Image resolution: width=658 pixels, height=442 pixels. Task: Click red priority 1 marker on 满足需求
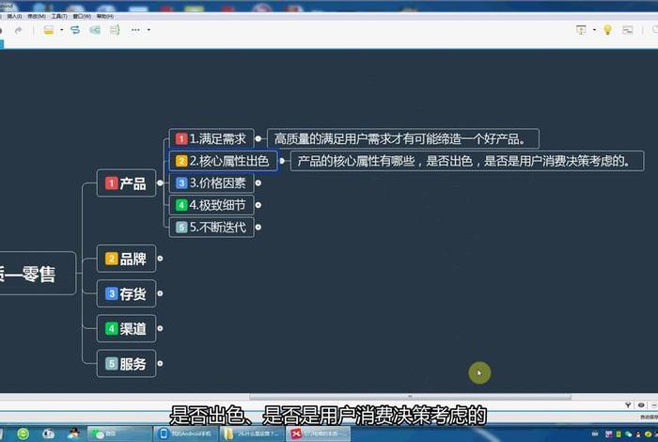(x=181, y=138)
